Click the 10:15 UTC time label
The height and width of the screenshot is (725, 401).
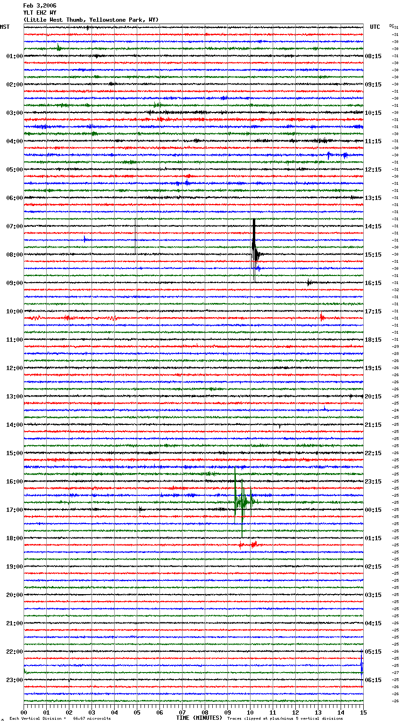pos(373,113)
